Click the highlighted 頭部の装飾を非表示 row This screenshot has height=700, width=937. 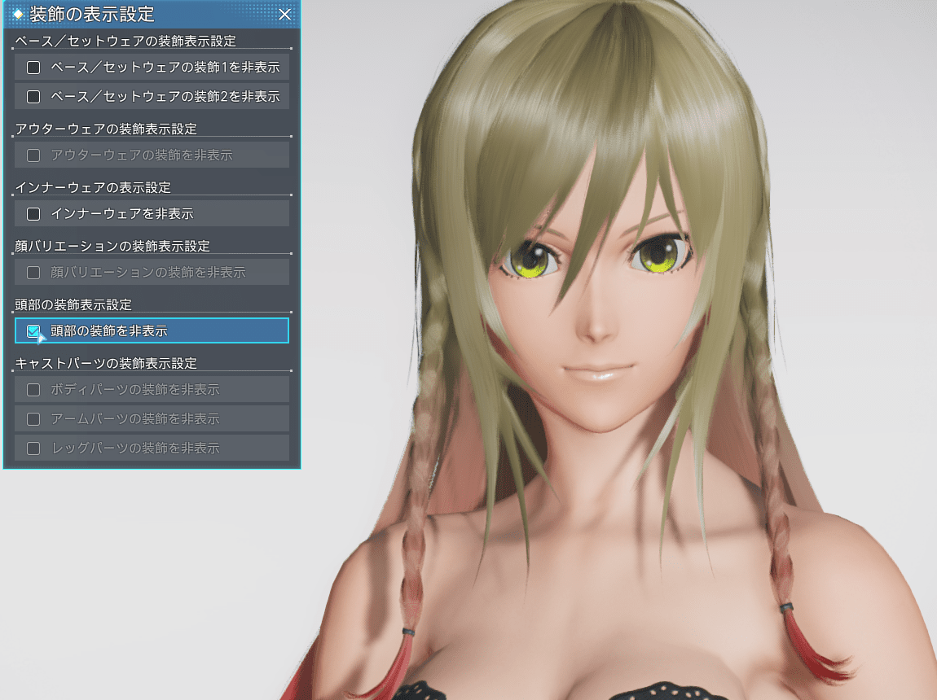coord(152,330)
